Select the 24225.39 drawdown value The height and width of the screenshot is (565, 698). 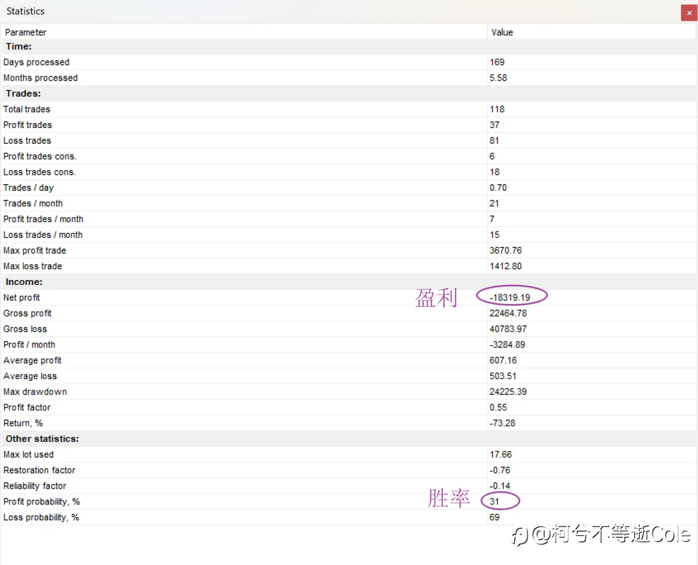[508, 392]
